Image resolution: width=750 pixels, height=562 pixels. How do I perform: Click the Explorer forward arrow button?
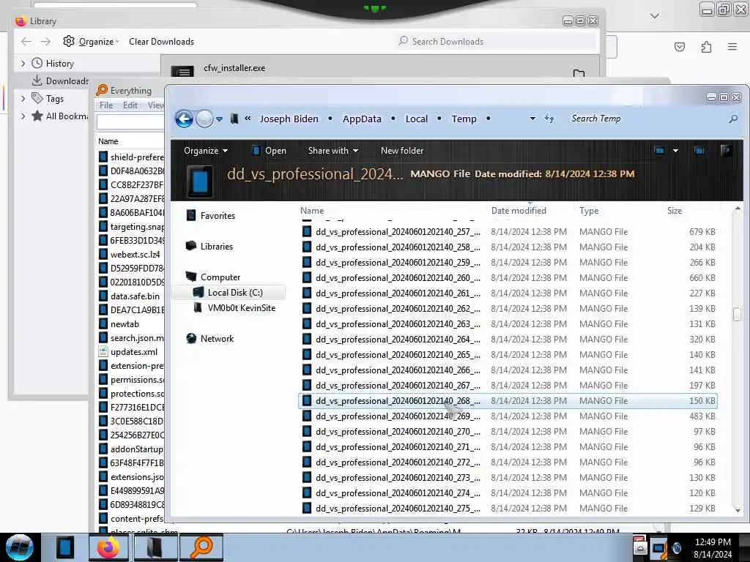tap(205, 119)
